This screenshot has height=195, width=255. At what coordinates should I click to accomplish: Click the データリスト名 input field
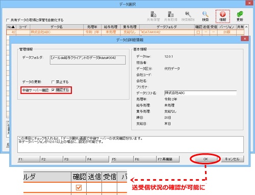[200, 93]
